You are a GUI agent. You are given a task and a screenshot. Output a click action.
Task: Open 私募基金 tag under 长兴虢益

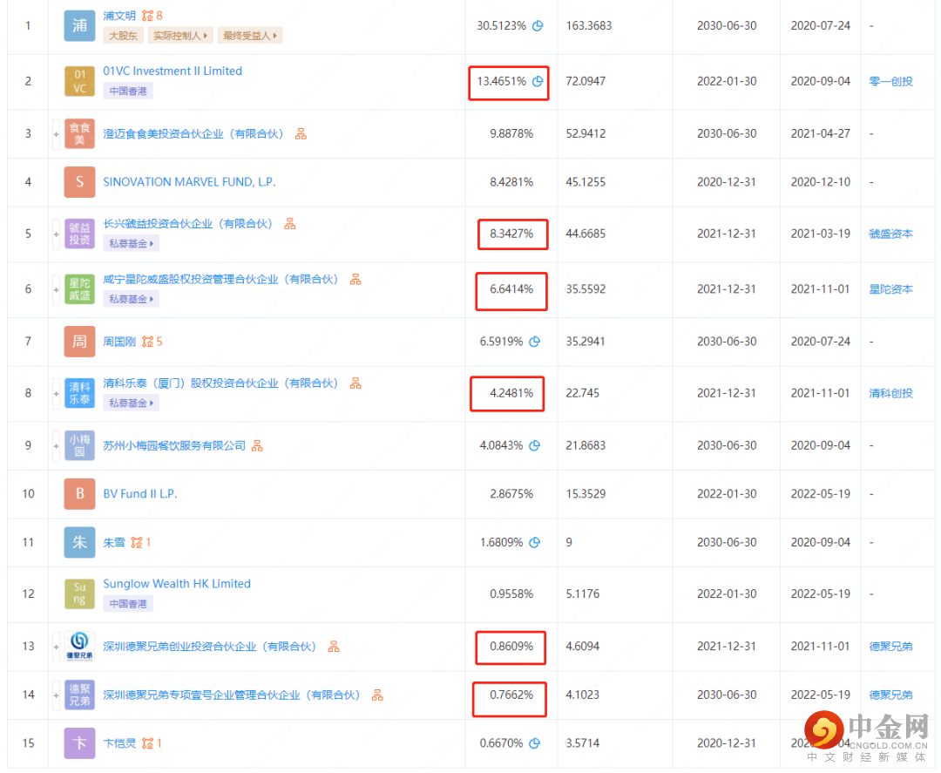pos(131,244)
